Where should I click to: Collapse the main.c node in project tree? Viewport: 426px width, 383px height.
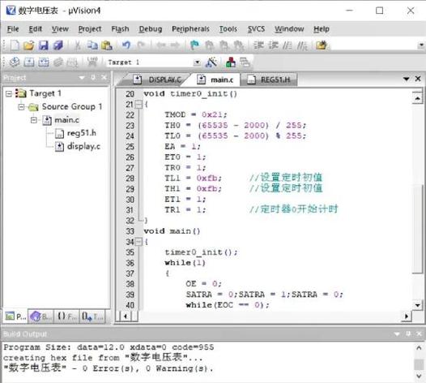34,120
